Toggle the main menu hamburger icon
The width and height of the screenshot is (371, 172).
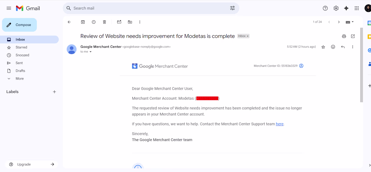click(9, 8)
